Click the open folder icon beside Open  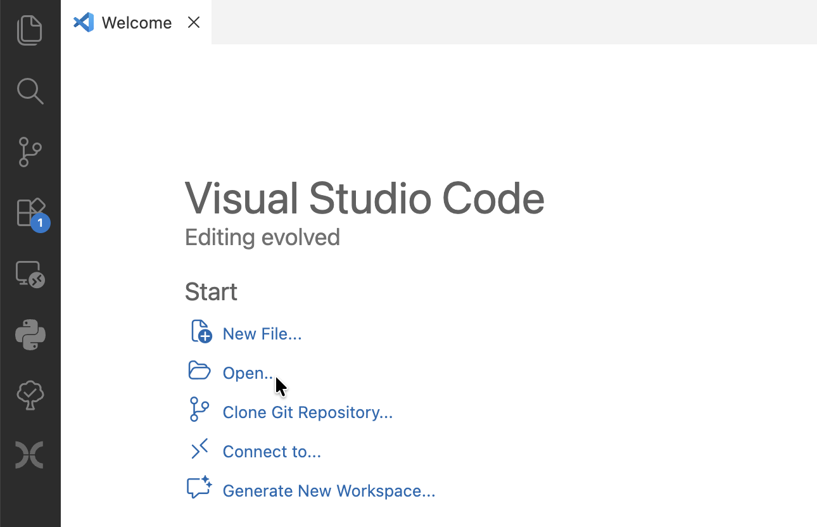199,371
